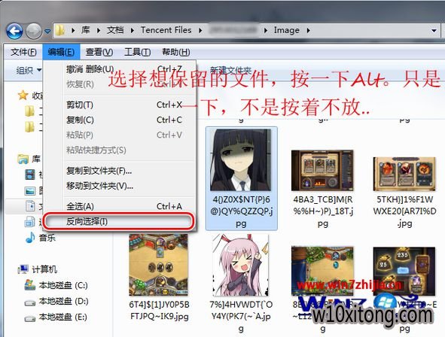
Task: Click the folder icon in address bar
Action: [x=60, y=30]
